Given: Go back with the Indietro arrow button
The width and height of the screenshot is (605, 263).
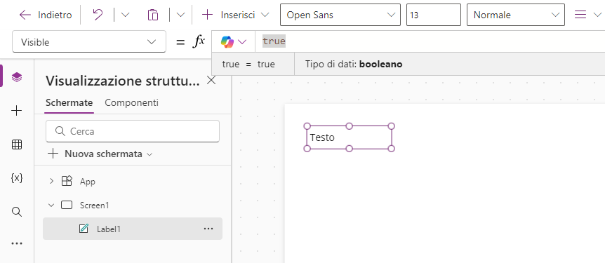Looking at the screenshot, I should (45, 15).
